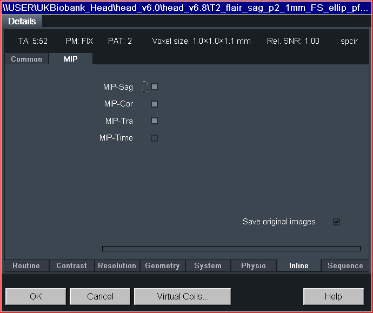Toggle the MIP-Sag checkbox
This screenshot has height=313, width=373.
[154, 87]
